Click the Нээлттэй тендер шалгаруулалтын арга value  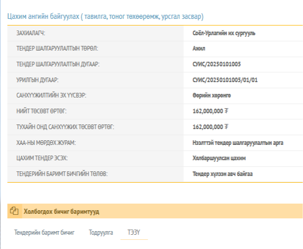238,143
